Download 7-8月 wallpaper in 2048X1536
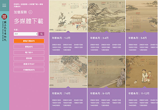The width and height of the screenshot is (158, 110). [78, 100]
